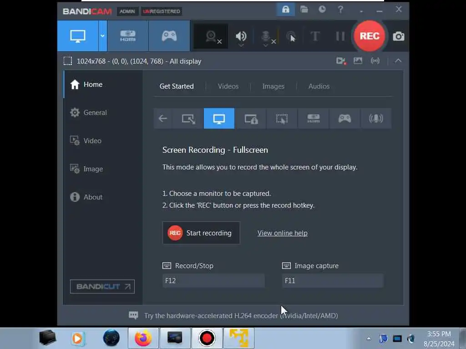The image size is (466, 349).
Task: Open the View online help link
Action: pos(282,233)
